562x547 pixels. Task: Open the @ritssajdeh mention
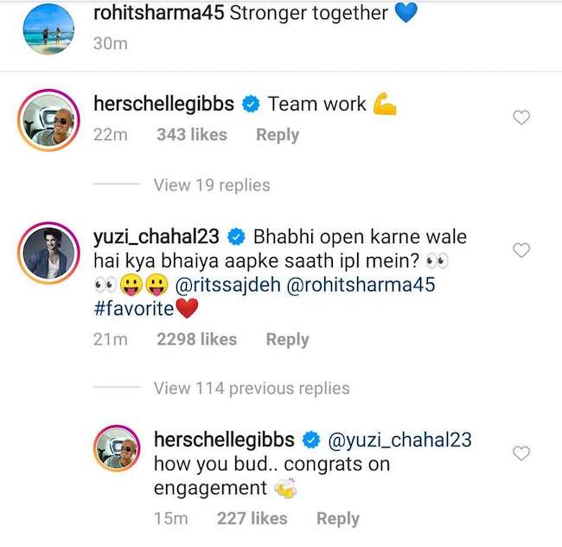coord(224,284)
